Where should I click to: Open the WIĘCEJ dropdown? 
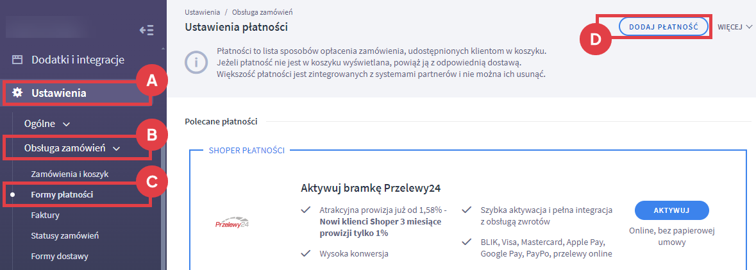point(734,27)
